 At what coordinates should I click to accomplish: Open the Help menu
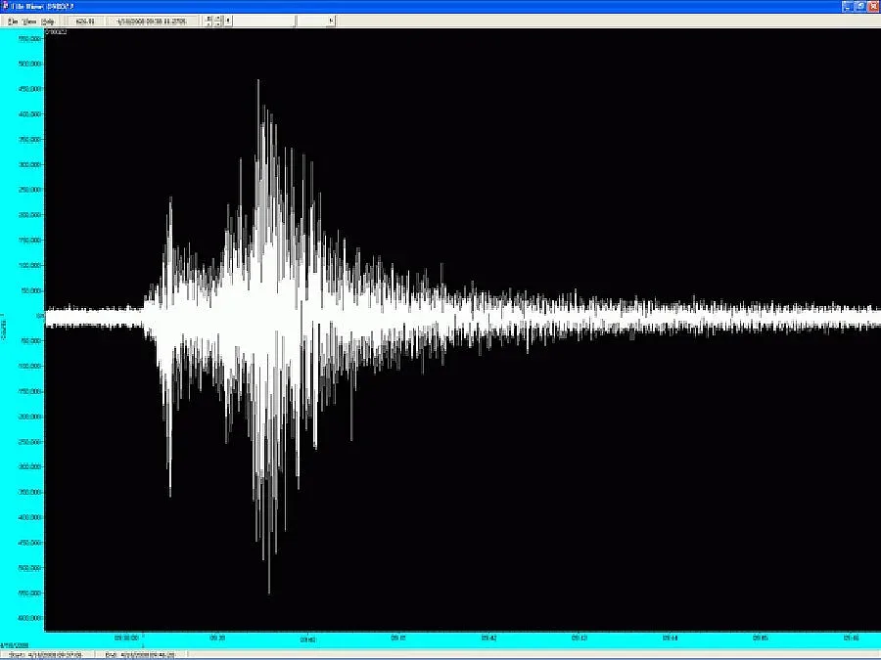pos(47,21)
